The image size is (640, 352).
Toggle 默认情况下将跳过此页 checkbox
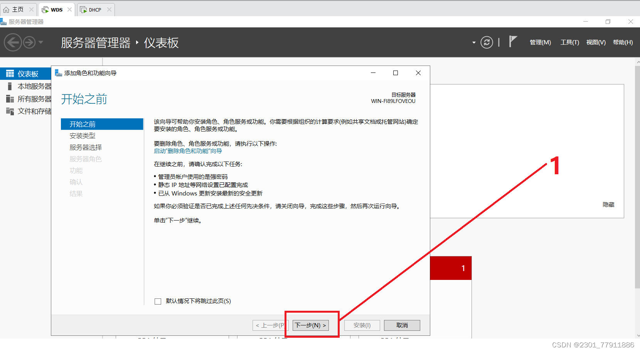tap(158, 301)
